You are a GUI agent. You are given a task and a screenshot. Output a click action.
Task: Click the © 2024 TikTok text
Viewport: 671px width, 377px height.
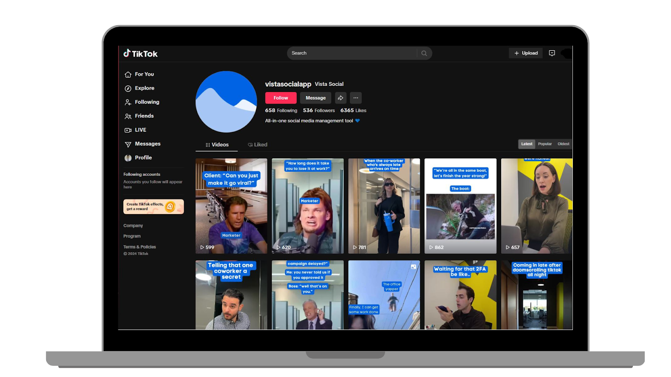pyautogui.click(x=136, y=253)
